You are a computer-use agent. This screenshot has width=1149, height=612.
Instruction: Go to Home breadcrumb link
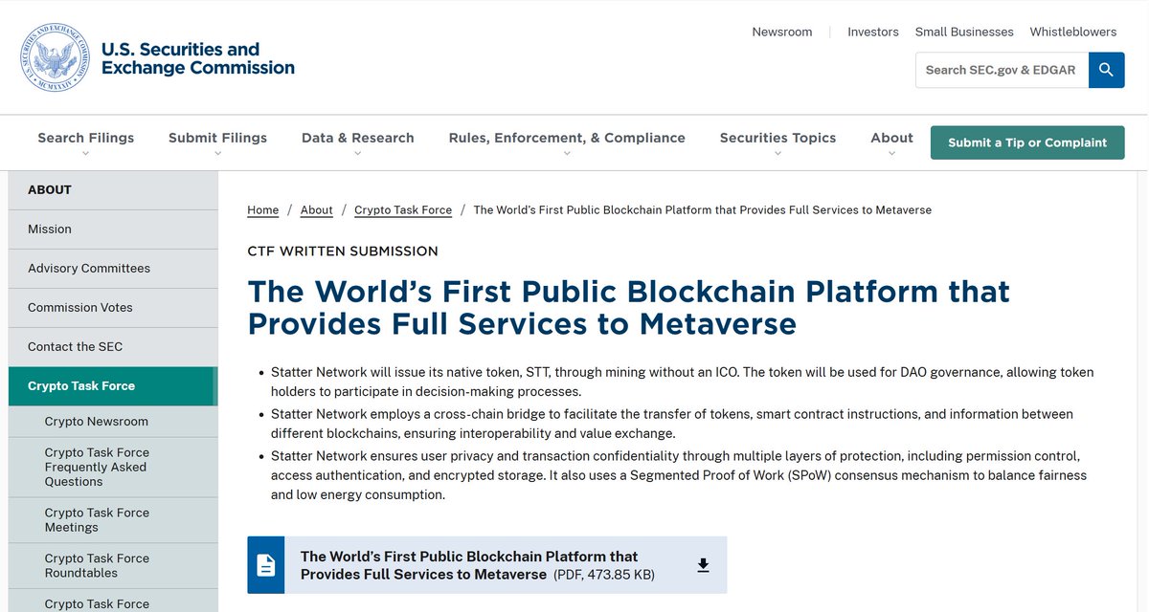click(x=263, y=209)
